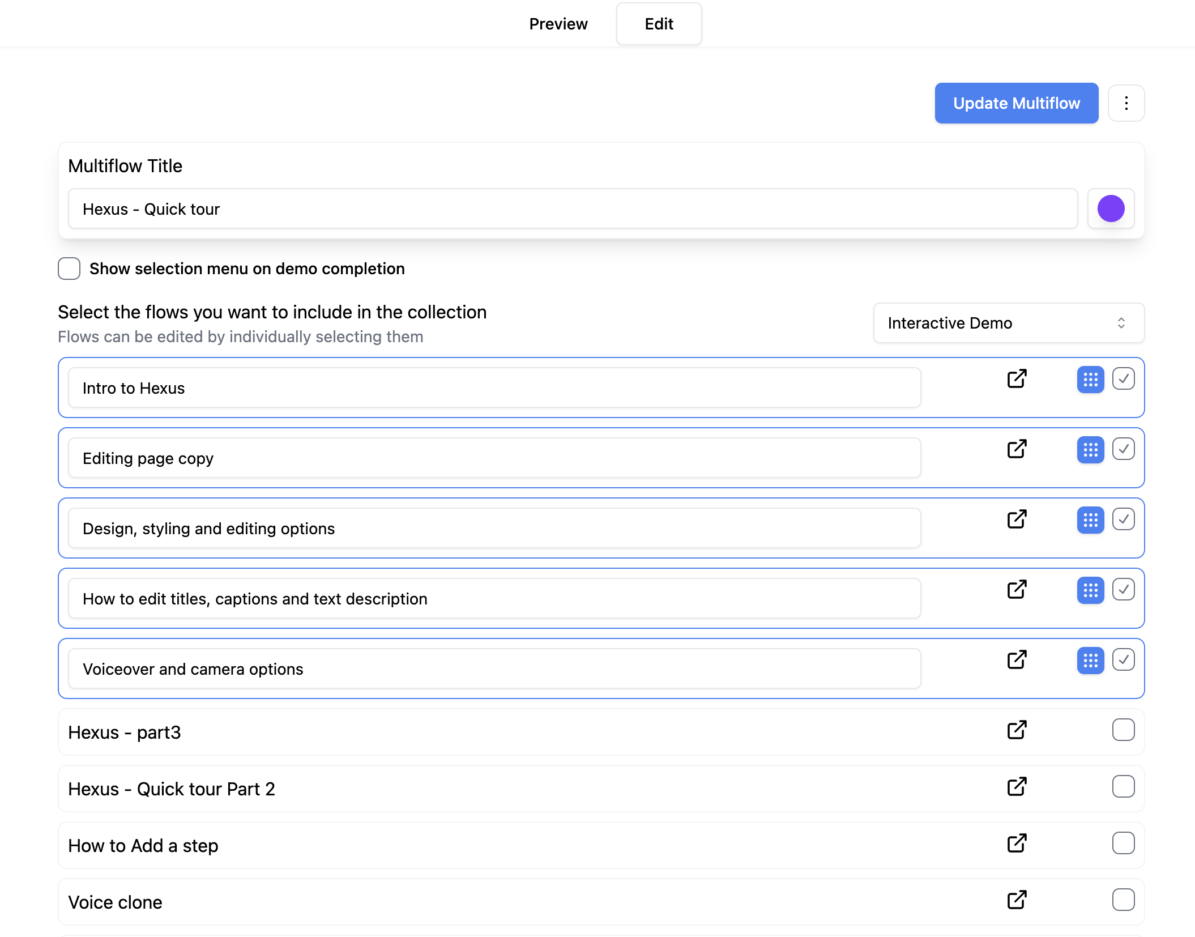Viewport: 1195px width, 937px height.
Task: Include Voice clone flow checkbox
Action: pos(1124,900)
